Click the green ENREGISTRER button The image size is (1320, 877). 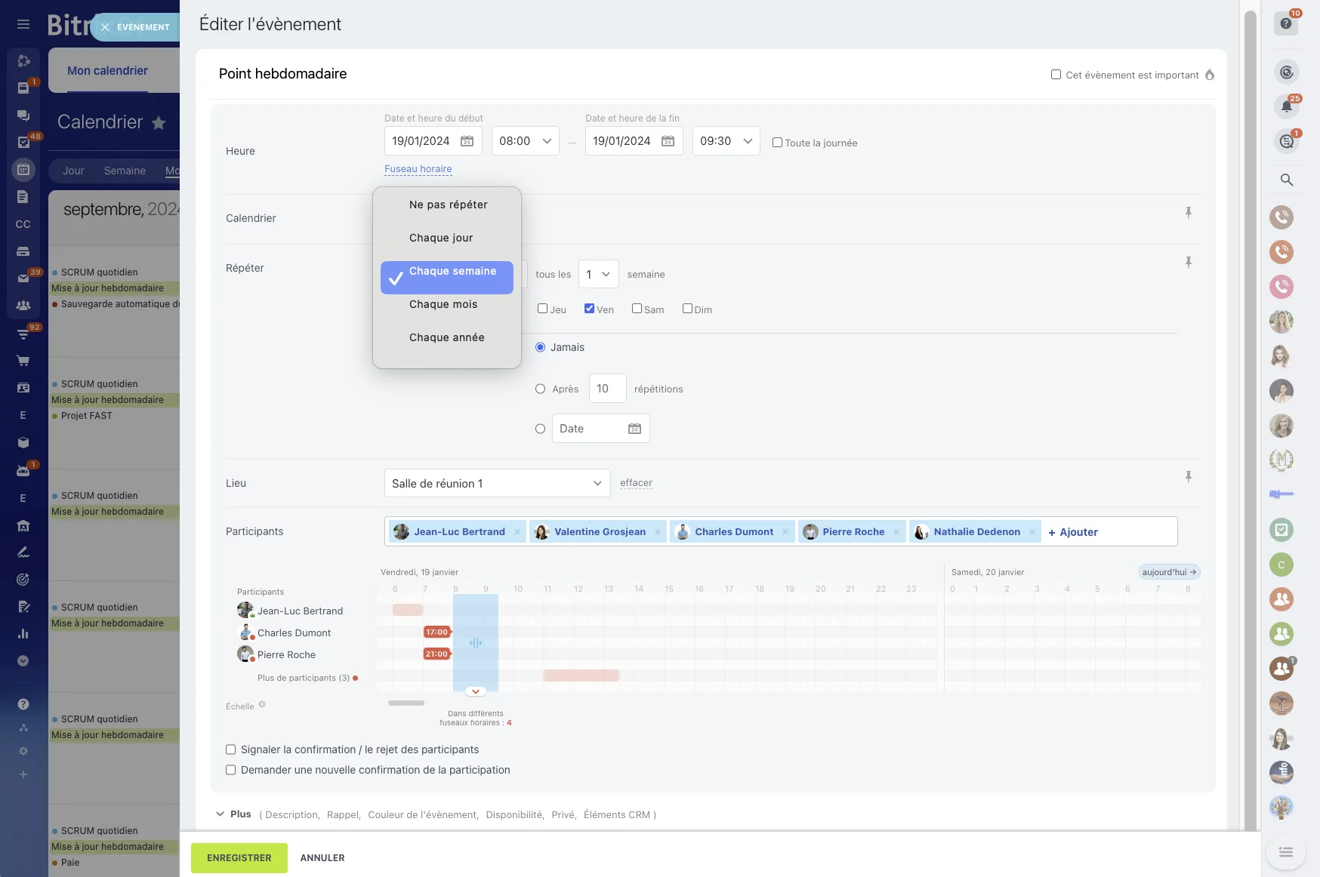click(x=239, y=858)
